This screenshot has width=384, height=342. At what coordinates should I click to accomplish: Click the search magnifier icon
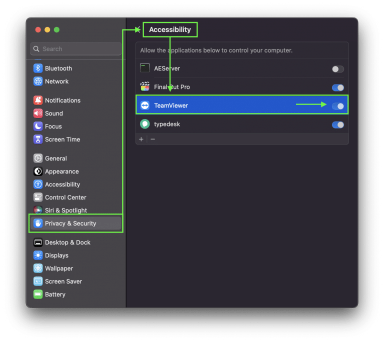[x=36, y=49]
